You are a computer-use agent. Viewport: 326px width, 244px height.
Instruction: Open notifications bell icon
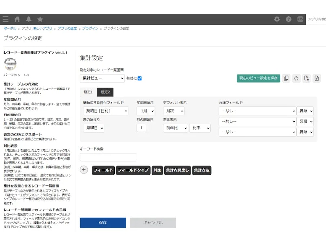coord(29,19)
